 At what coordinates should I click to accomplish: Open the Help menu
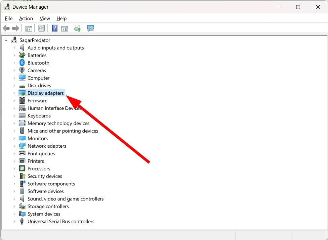(x=61, y=18)
